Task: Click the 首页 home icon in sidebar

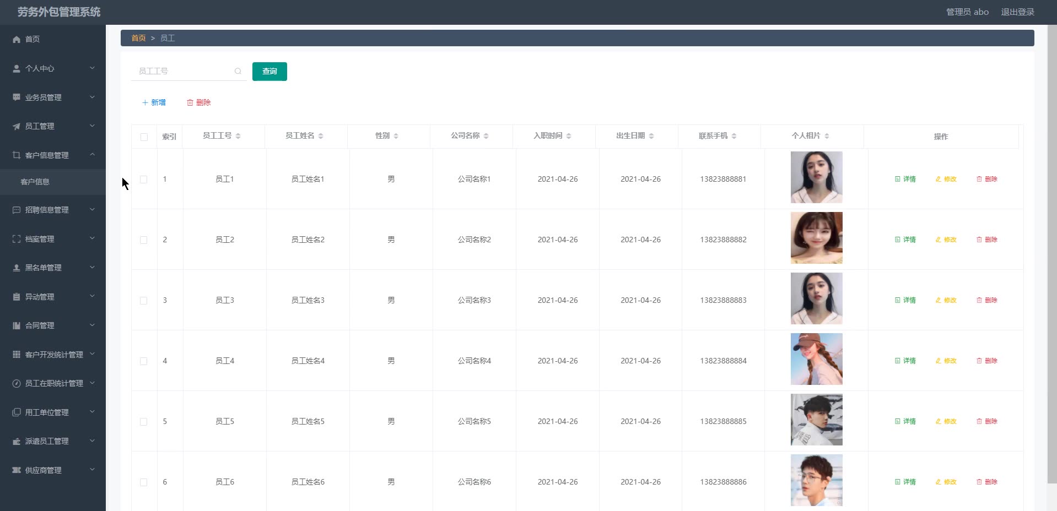Action: click(x=15, y=39)
